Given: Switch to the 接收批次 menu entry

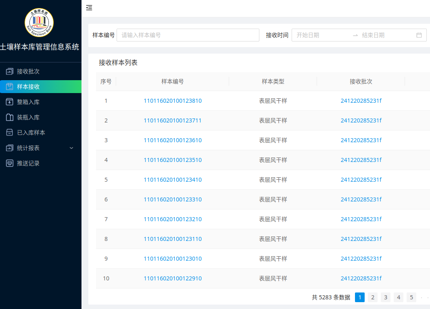Looking at the screenshot, I should pyautogui.click(x=25, y=71).
